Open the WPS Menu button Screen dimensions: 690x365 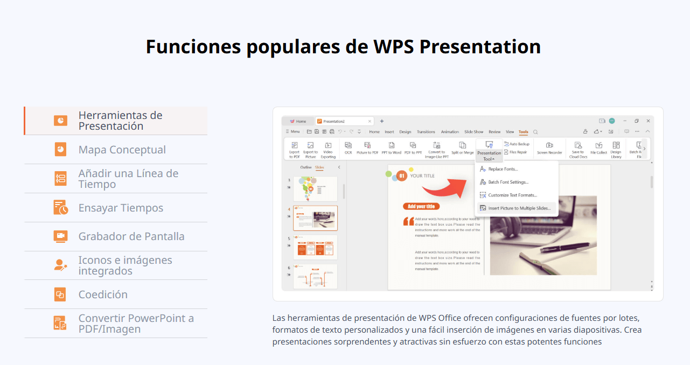292,131
